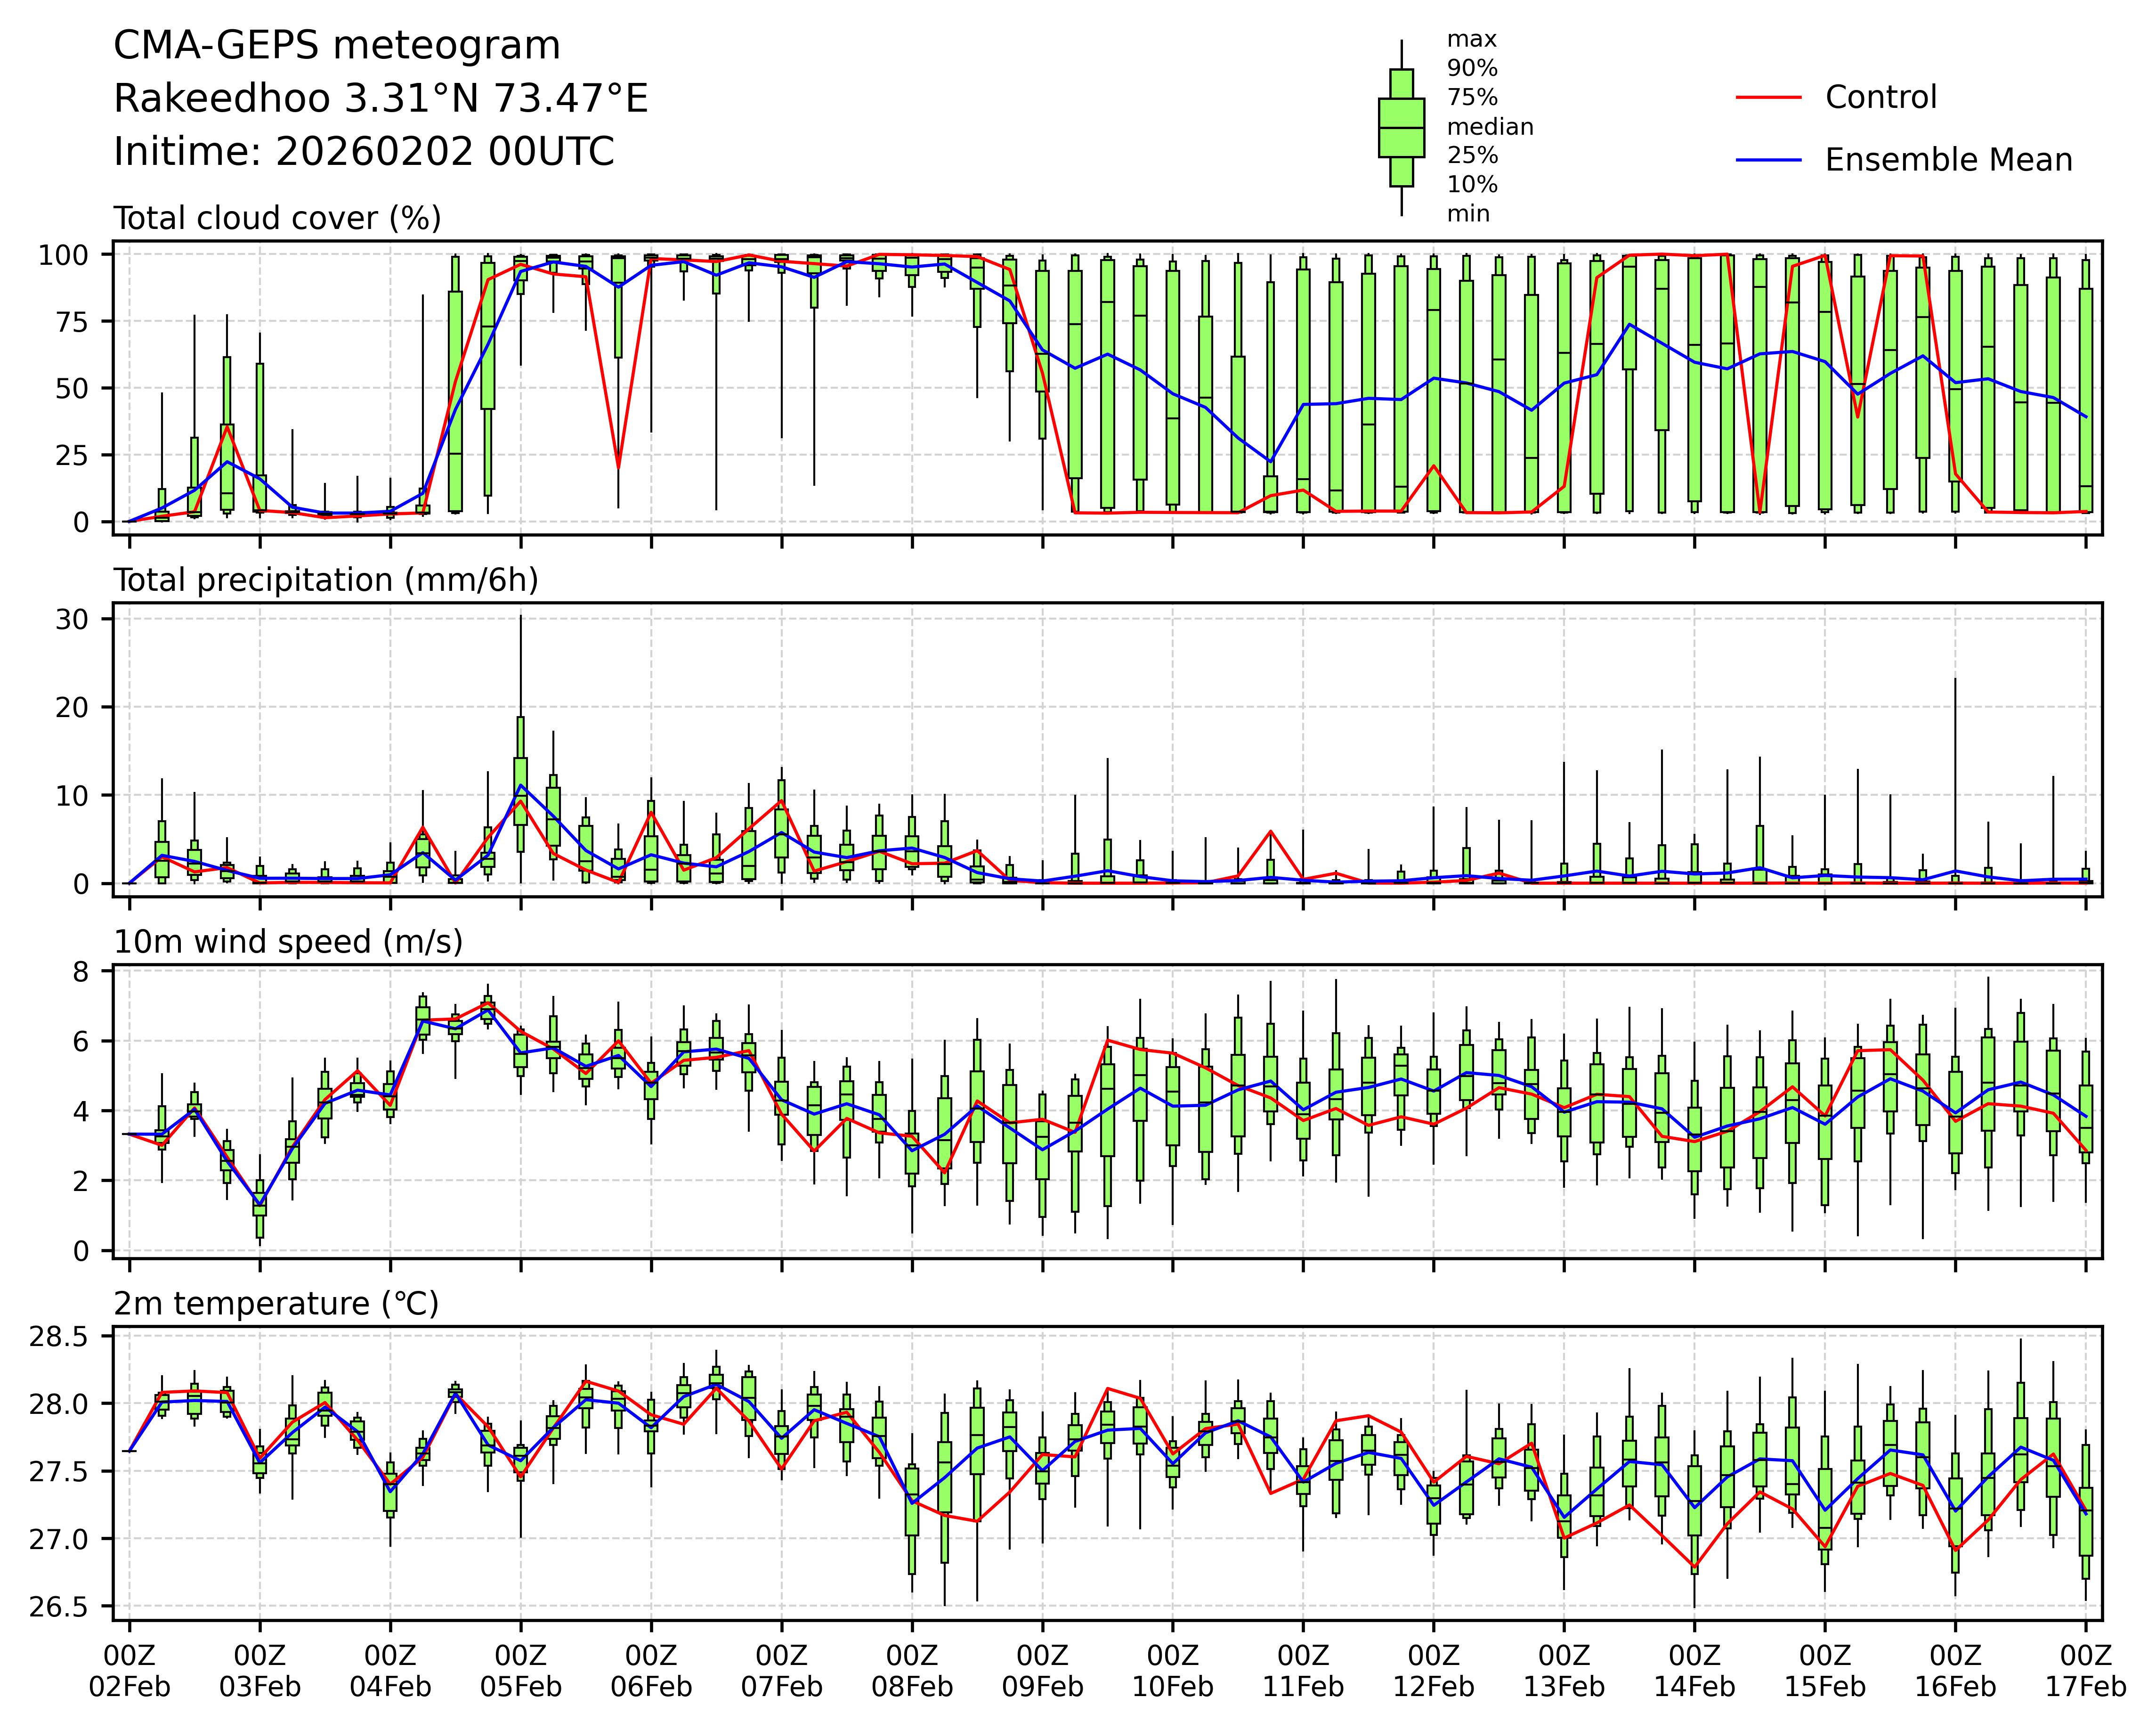Click the blue Ensemble Mean legend line
The width and height of the screenshot is (2156, 1730).
pos(1768,160)
